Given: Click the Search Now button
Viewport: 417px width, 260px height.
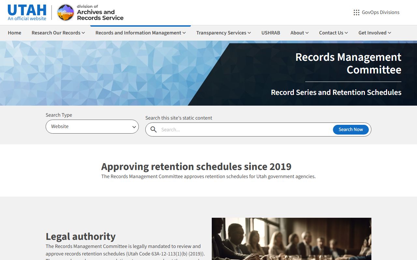Looking at the screenshot, I should tap(351, 129).
